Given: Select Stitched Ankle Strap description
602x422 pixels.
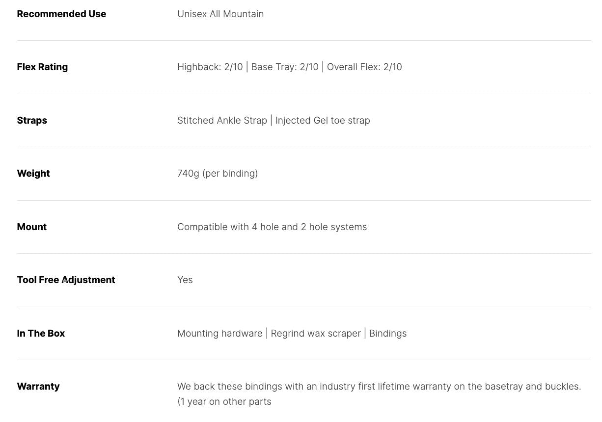Looking at the screenshot, I should [x=222, y=120].
